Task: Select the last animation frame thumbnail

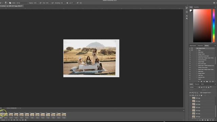Action: (x=64, y=115)
